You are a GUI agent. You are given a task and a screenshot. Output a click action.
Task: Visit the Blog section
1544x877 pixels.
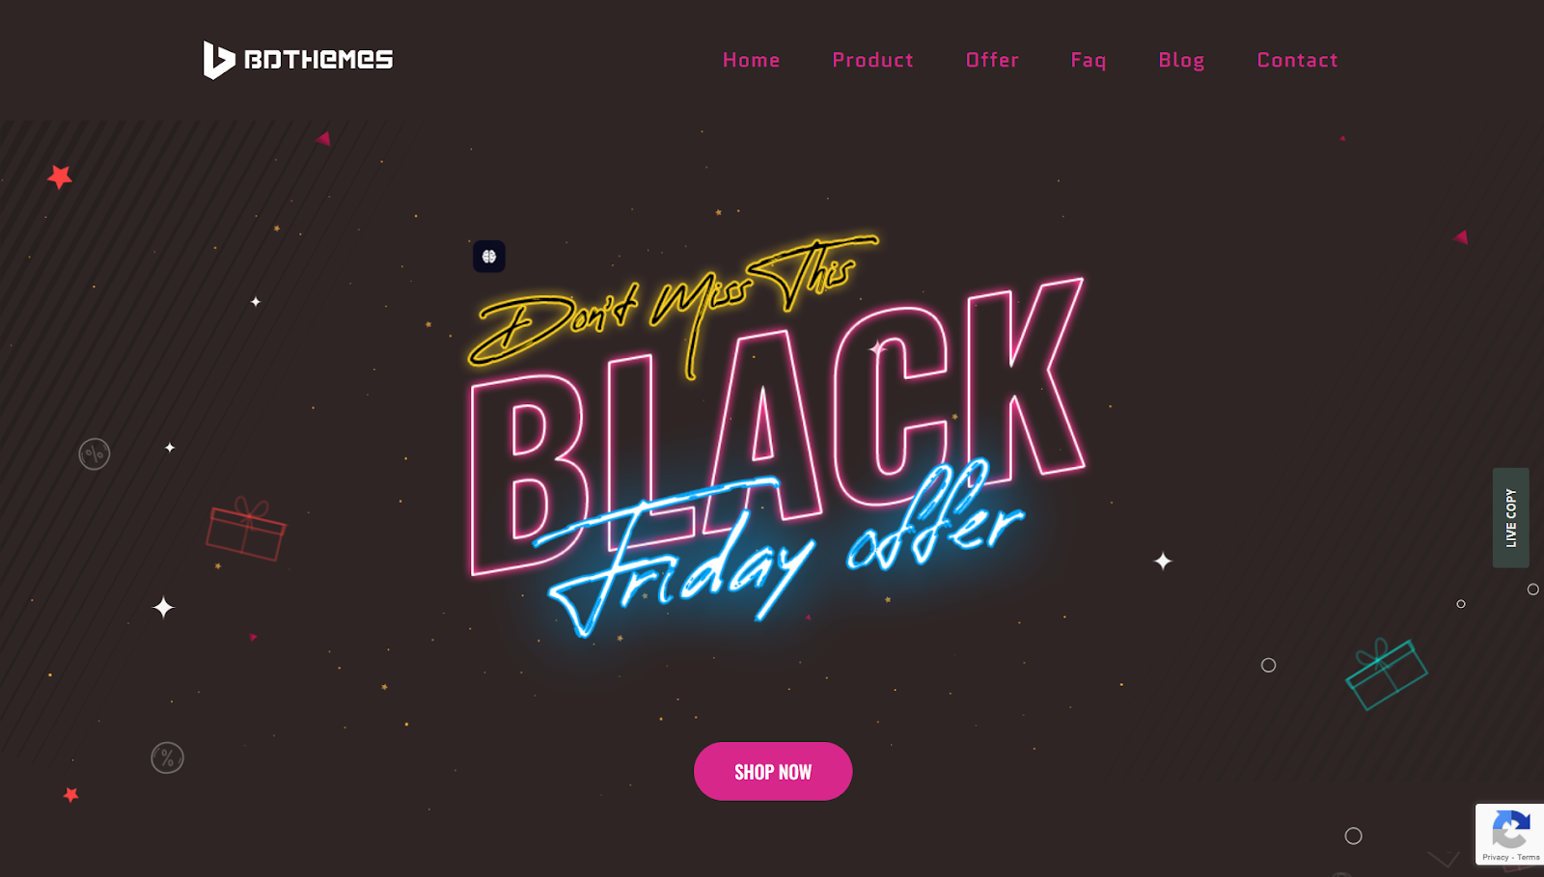(x=1182, y=61)
